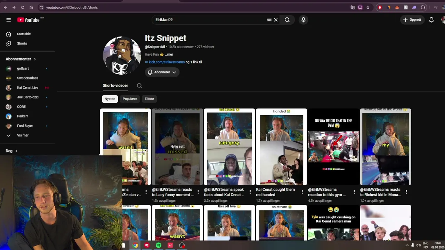This screenshot has height=250, width=445.
Task: Open the Itz Snippet channel avatar
Action: (122, 55)
